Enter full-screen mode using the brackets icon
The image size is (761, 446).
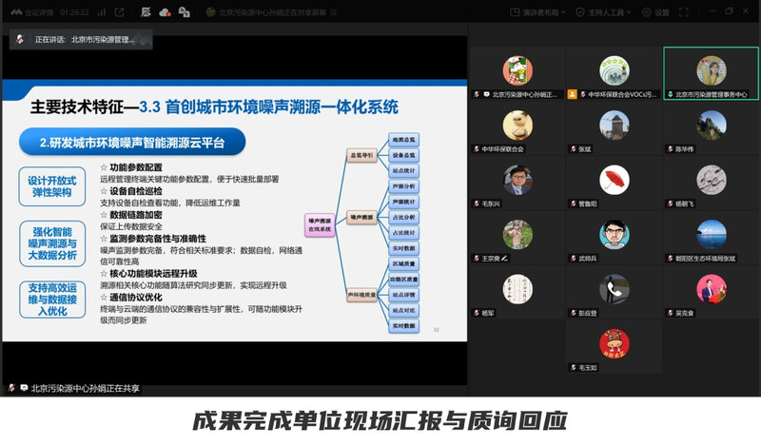[684, 12]
